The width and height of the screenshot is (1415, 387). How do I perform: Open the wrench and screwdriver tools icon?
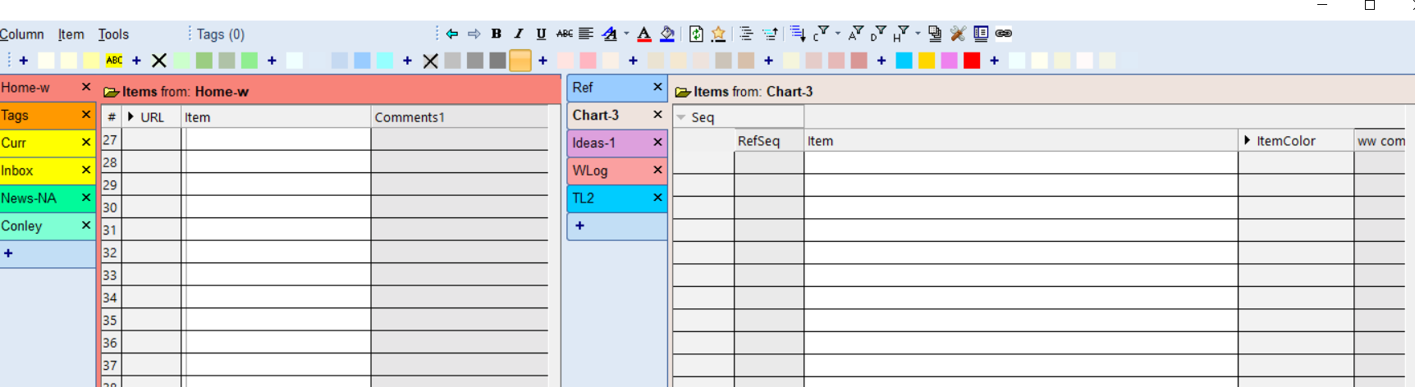click(x=958, y=34)
